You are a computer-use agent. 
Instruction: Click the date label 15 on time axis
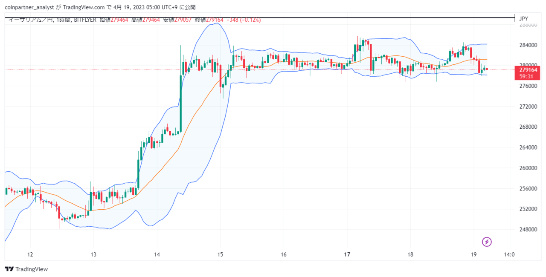[220, 255]
